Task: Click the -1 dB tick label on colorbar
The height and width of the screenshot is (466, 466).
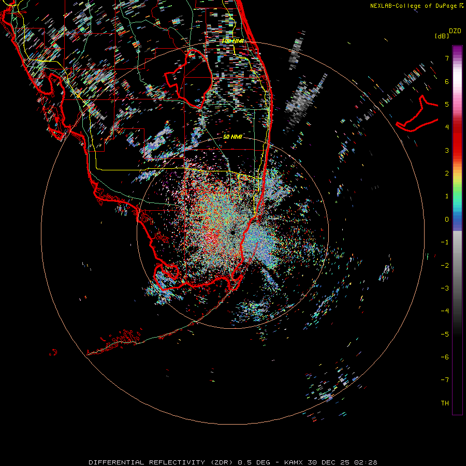Action: point(445,242)
